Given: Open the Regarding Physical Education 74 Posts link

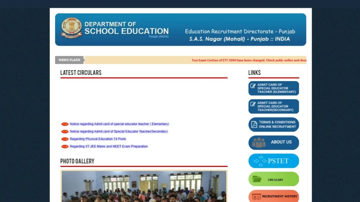Looking at the screenshot, I should 98,139.
